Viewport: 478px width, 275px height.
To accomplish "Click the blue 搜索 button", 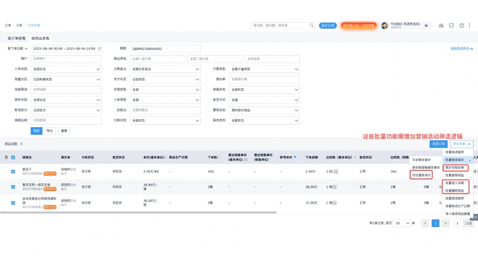I will click(x=36, y=131).
